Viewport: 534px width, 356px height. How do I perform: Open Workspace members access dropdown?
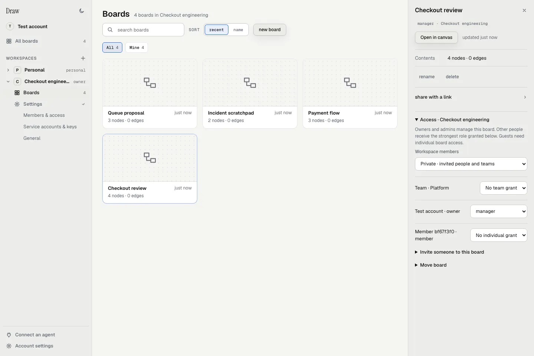(x=471, y=164)
